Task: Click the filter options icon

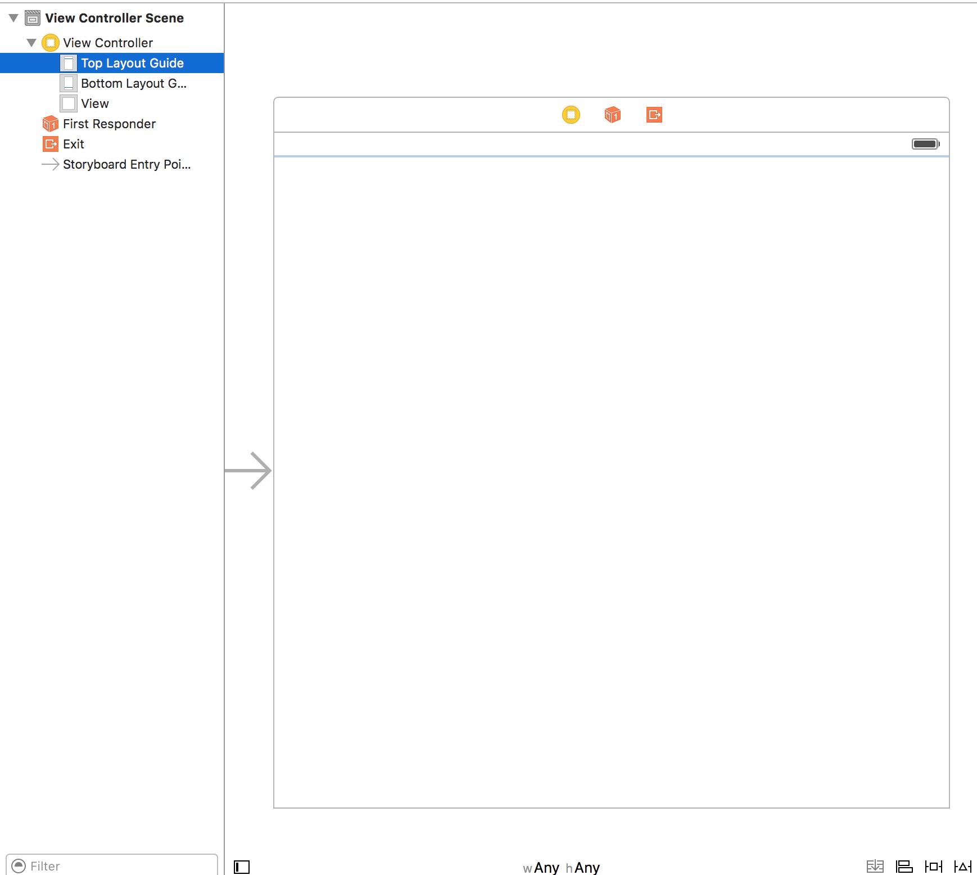Action: point(19,866)
